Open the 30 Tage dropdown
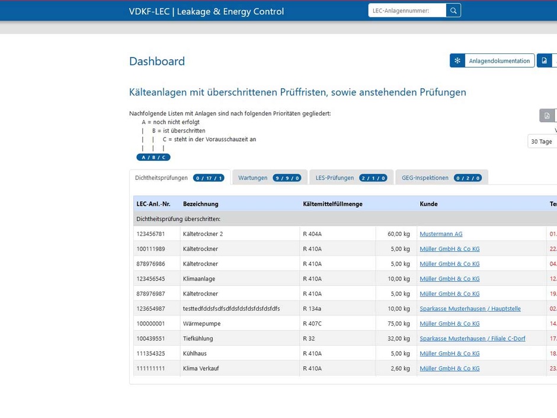 [542, 142]
